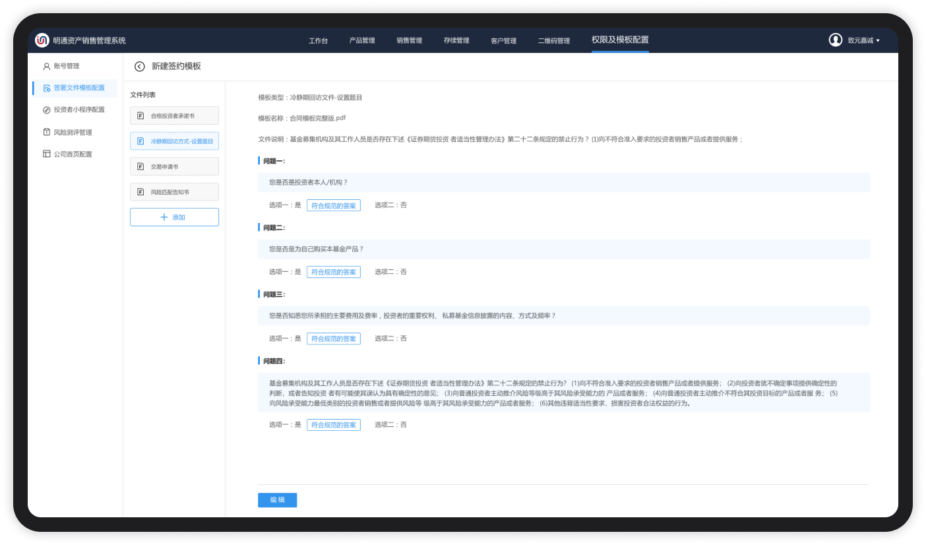This screenshot has width=926, height=545.
Task: Click the 问题三 question text field
Action: tap(563, 316)
